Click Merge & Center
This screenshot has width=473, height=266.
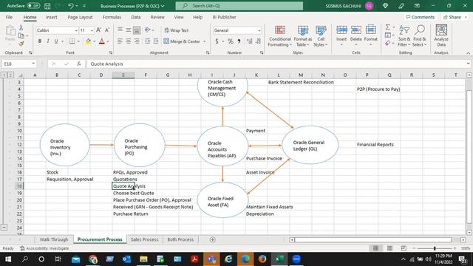point(182,41)
